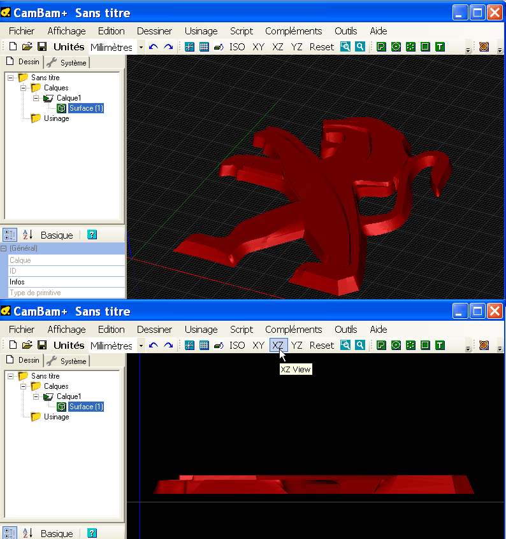Select Text draw tool in bottom window
Viewport: 506px width, 539px height.
pyautogui.click(x=440, y=345)
